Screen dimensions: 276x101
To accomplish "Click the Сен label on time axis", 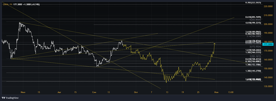I will pos(94,92).
